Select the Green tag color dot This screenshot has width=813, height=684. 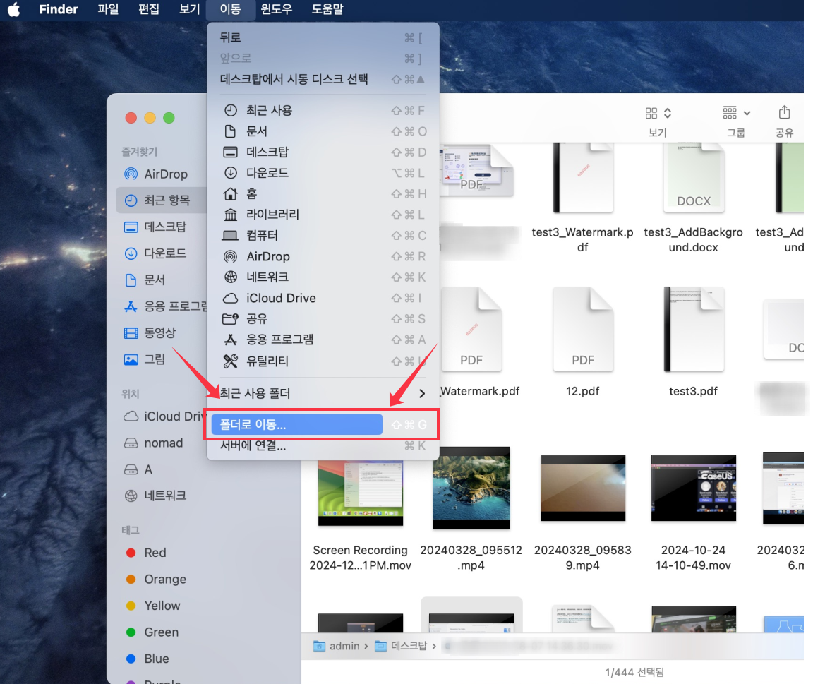coord(131,632)
